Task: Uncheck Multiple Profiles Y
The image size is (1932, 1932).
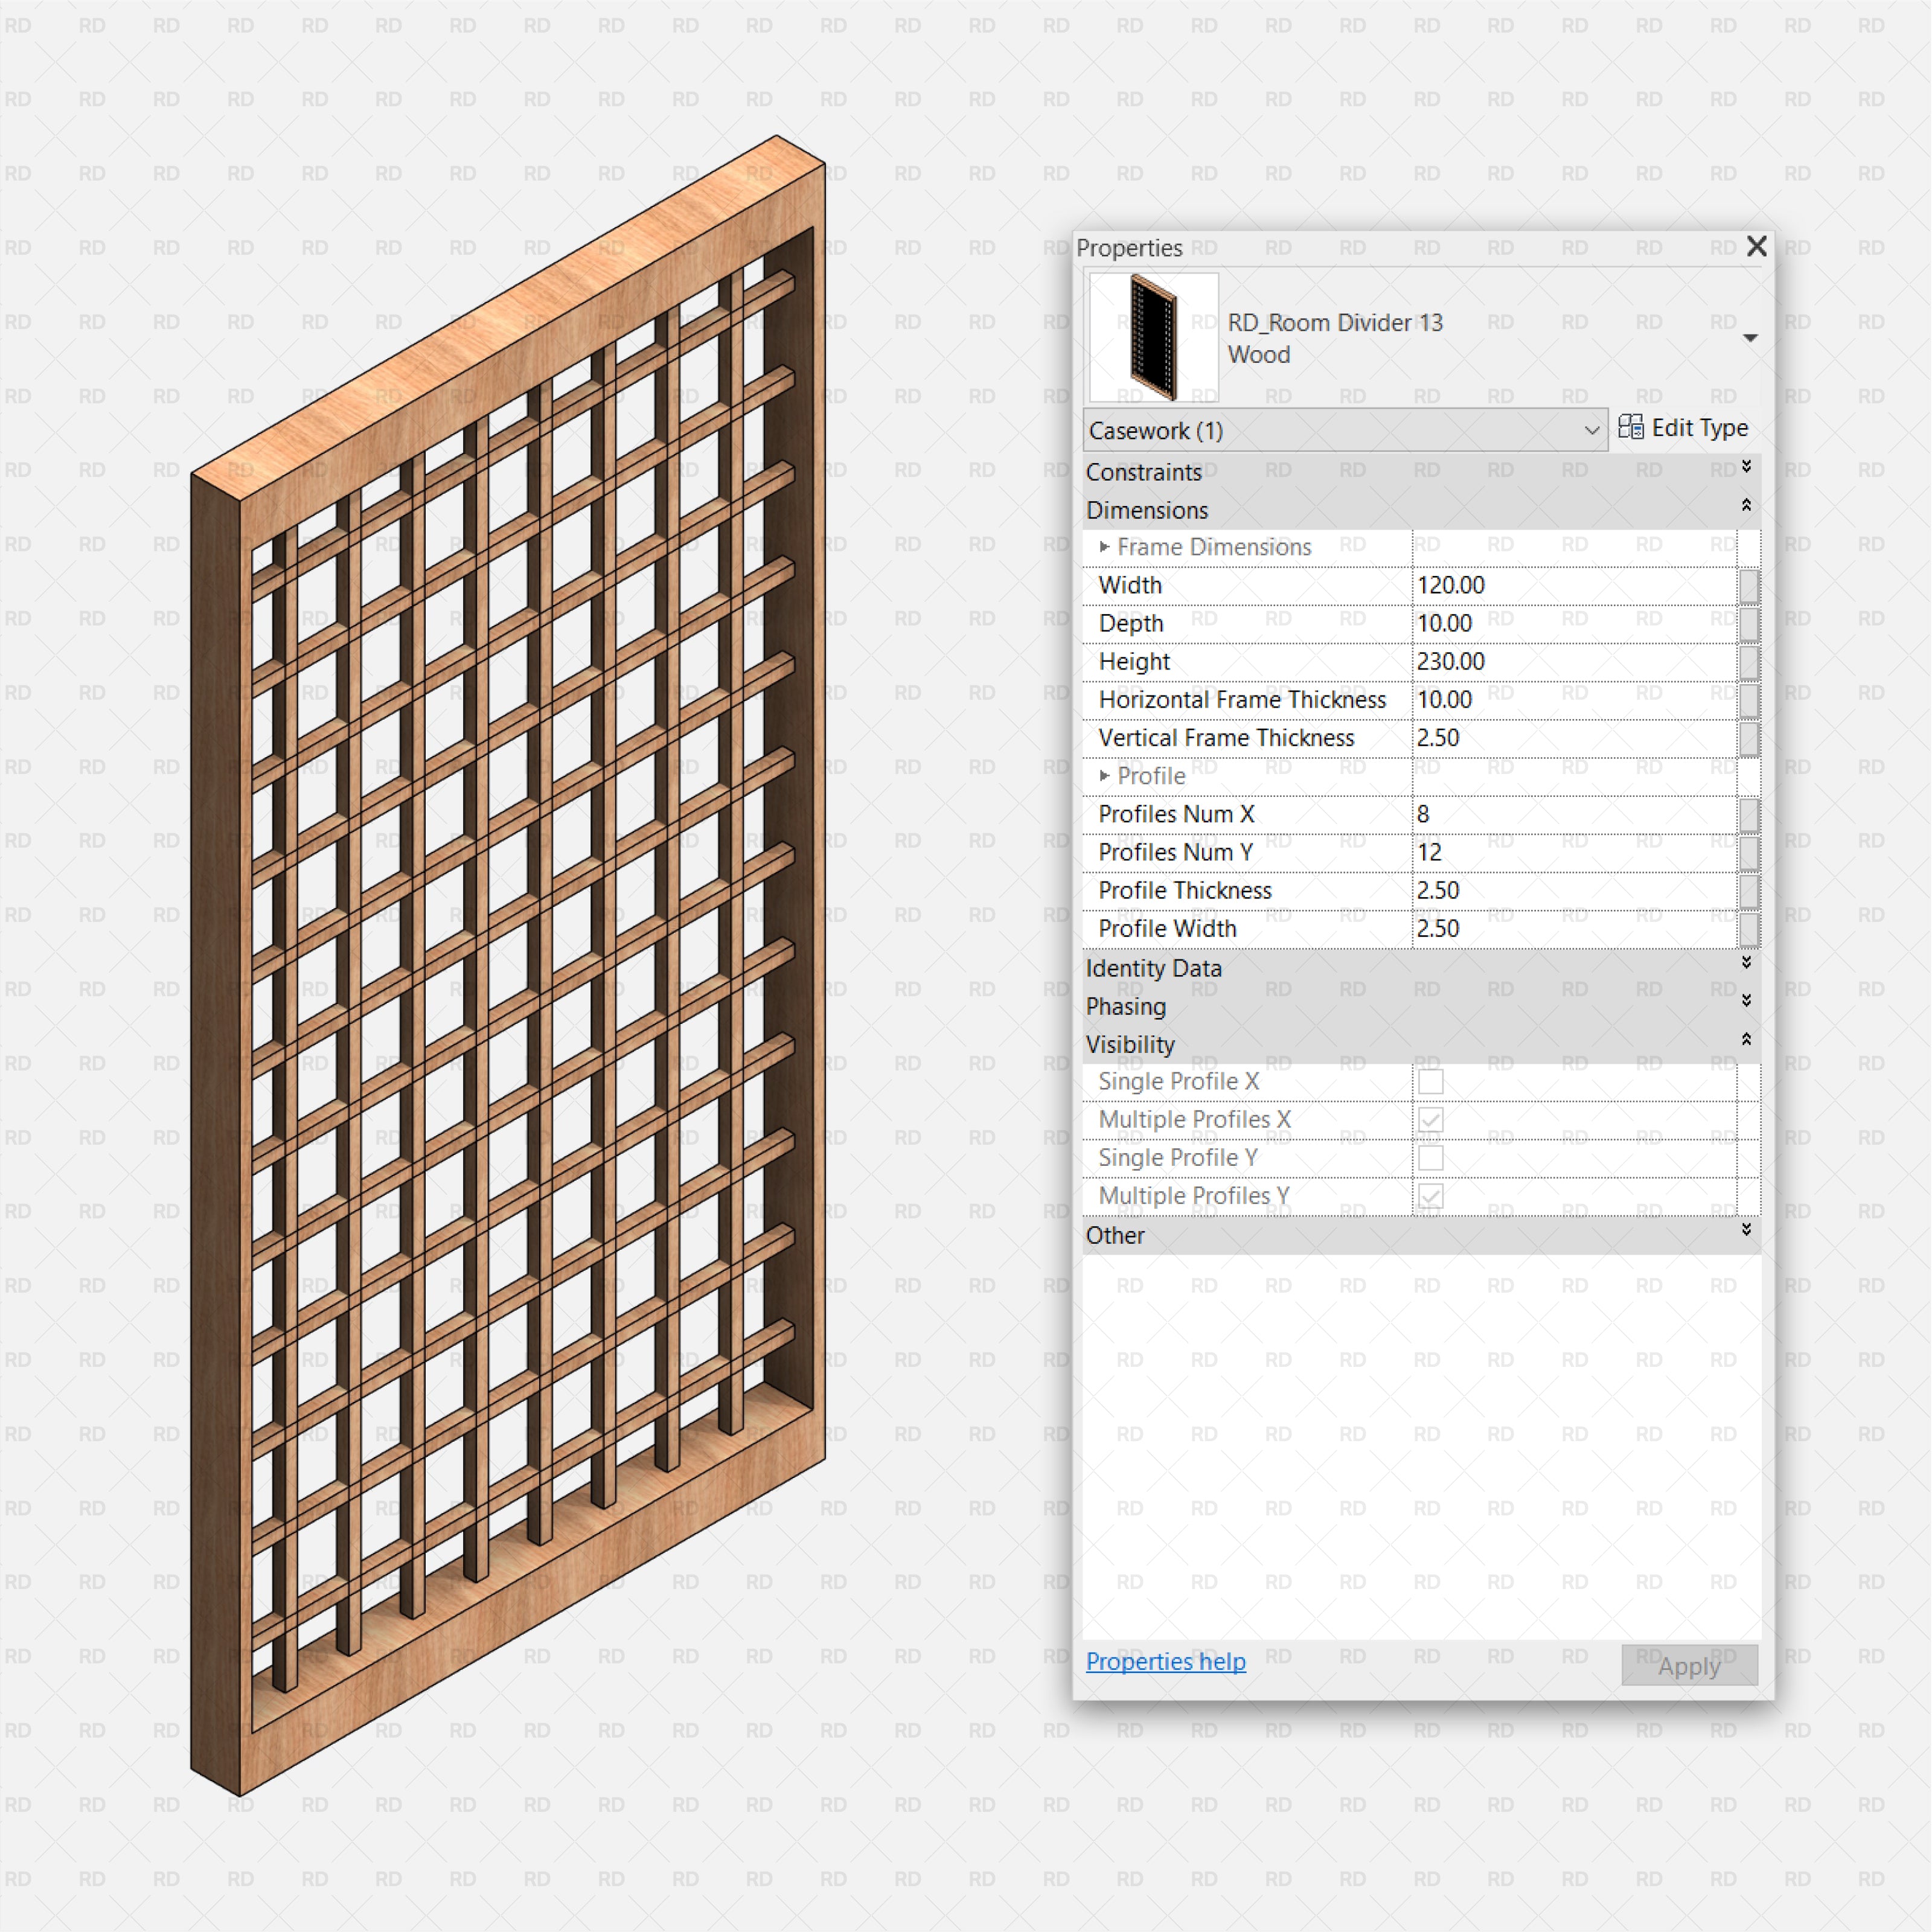Action: (x=1430, y=1196)
